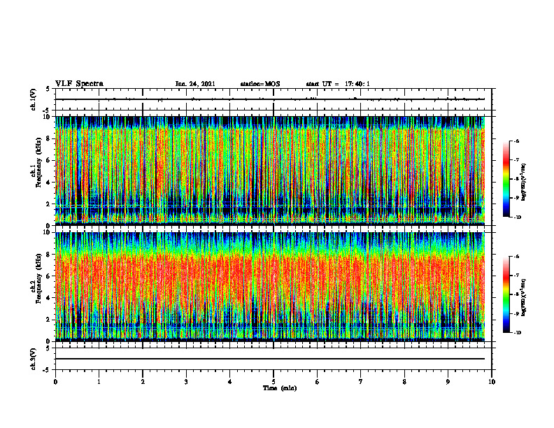Select the "start UT = 17:40: 1" text
Image resolution: width=554 pixels, height=428 pixels.
tap(338, 84)
